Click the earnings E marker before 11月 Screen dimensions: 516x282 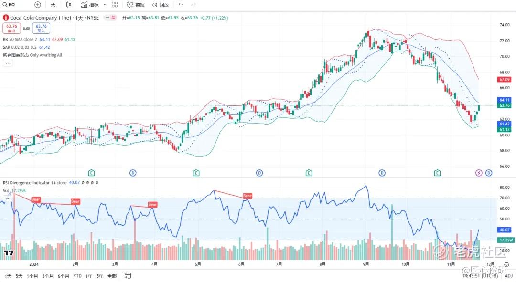point(437,173)
